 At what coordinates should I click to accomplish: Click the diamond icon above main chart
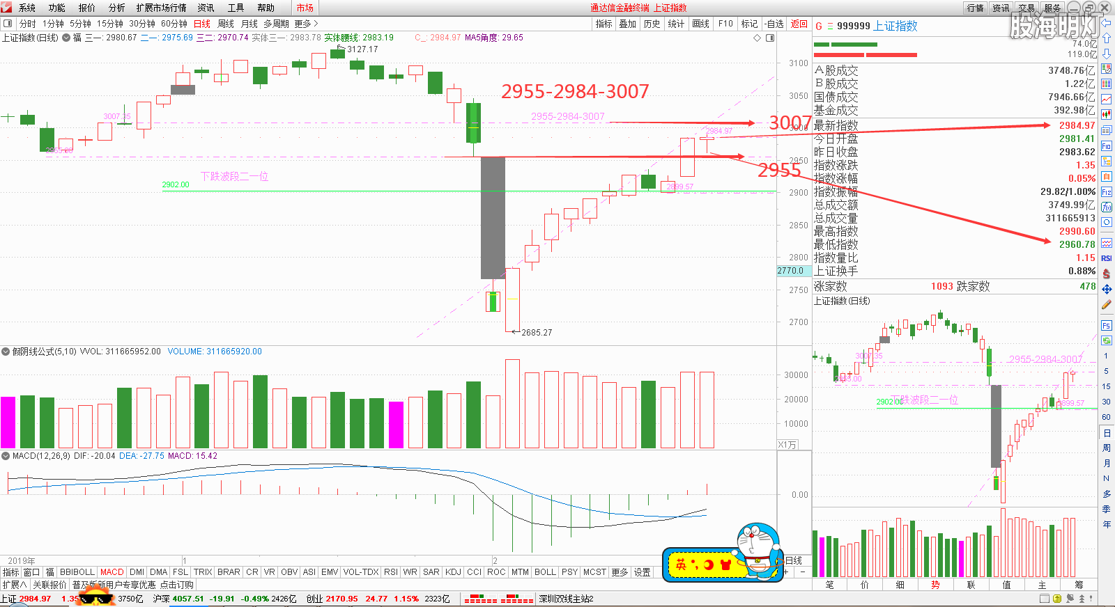click(758, 38)
